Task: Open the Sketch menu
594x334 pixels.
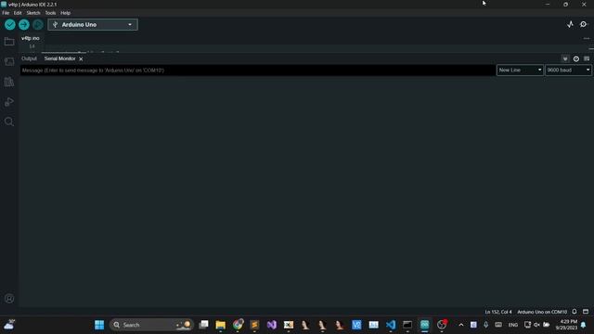Action: [x=33, y=13]
